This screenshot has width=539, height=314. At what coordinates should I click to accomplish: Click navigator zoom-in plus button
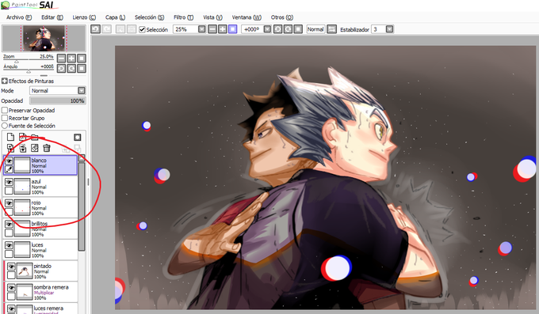(x=71, y=58)
